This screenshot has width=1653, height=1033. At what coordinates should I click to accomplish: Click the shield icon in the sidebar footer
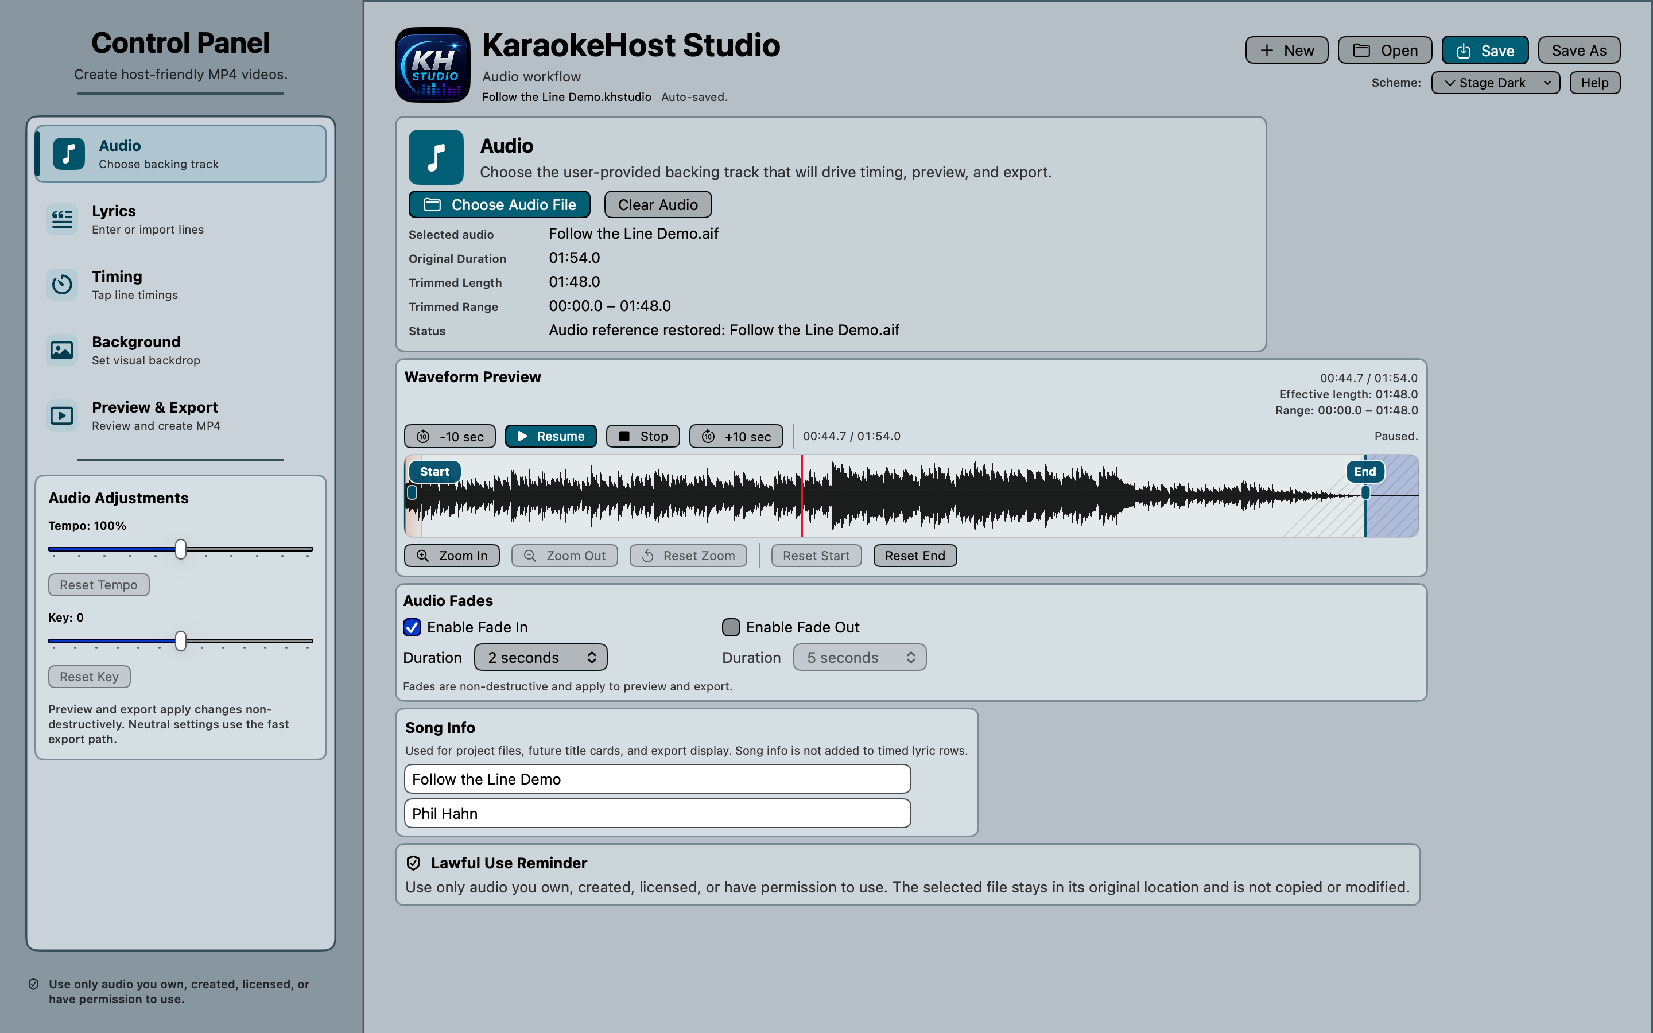click(x=33, y=984)
